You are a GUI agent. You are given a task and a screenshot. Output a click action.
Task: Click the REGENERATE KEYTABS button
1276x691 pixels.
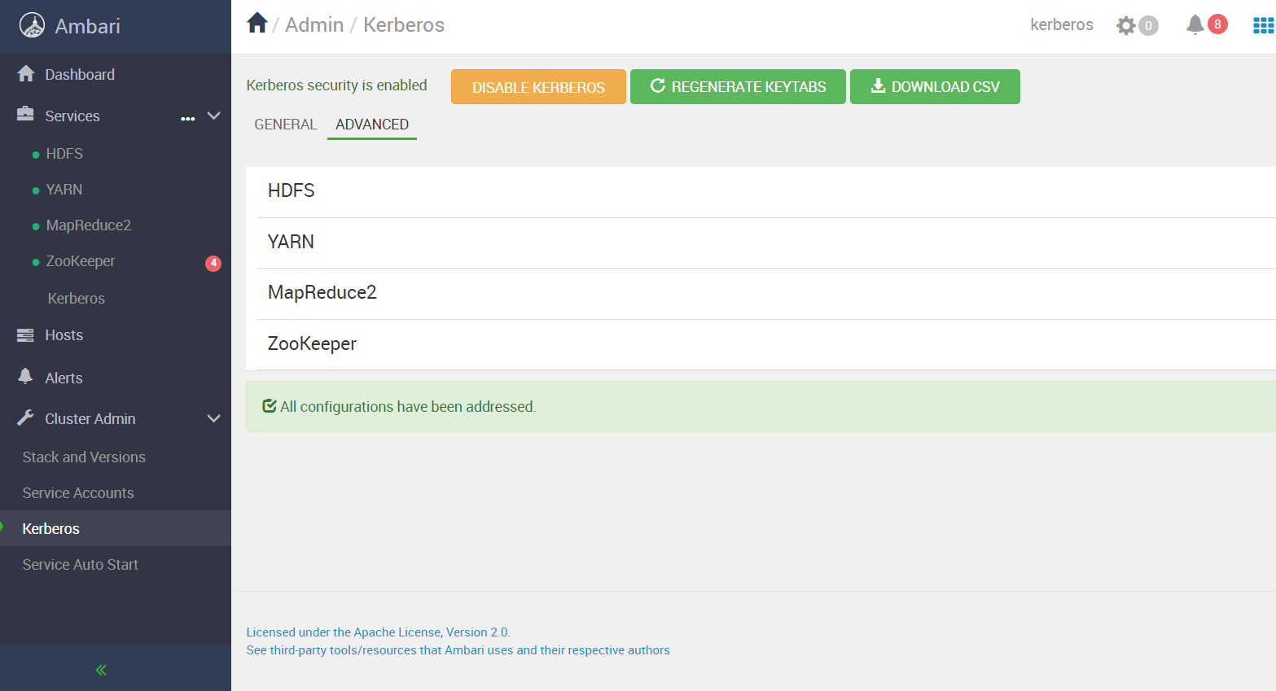738,87
